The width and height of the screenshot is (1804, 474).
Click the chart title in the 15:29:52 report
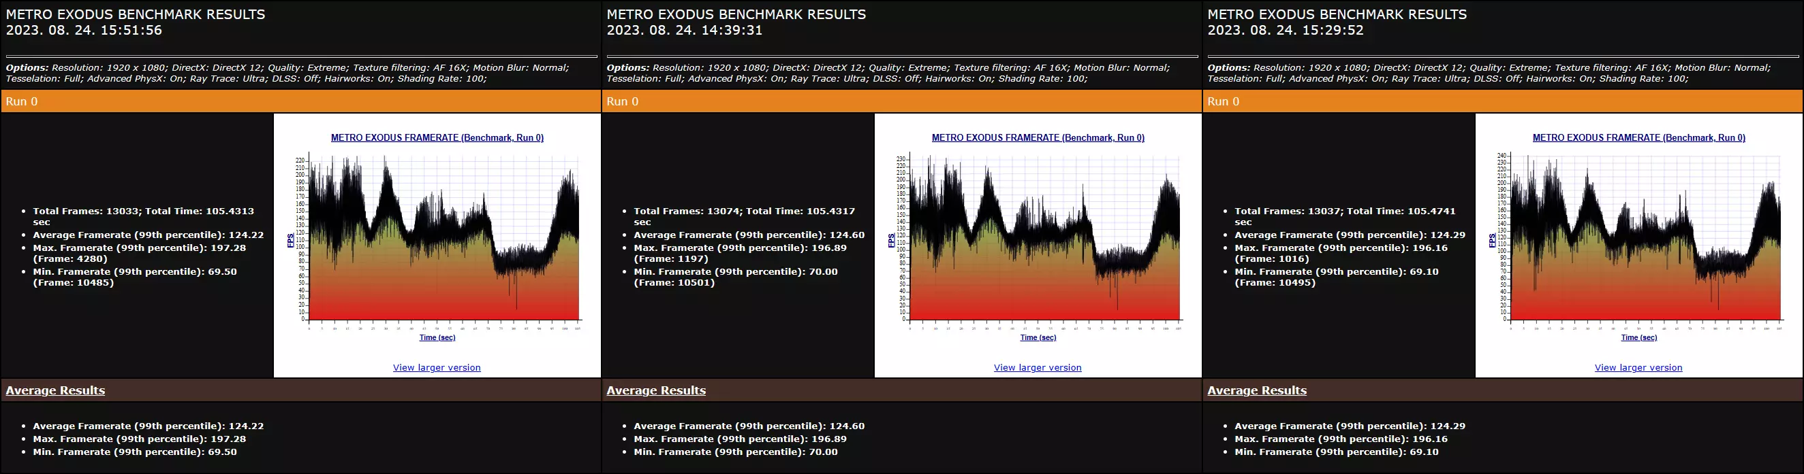(x=1638, y=138)
